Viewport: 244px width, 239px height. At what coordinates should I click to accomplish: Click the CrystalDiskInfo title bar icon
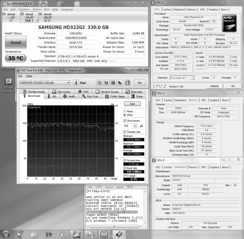[4, 3]
